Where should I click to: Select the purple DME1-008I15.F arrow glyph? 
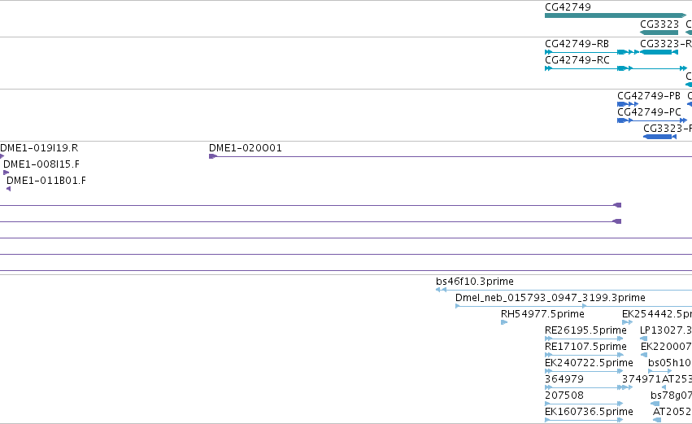pos(7,173)
